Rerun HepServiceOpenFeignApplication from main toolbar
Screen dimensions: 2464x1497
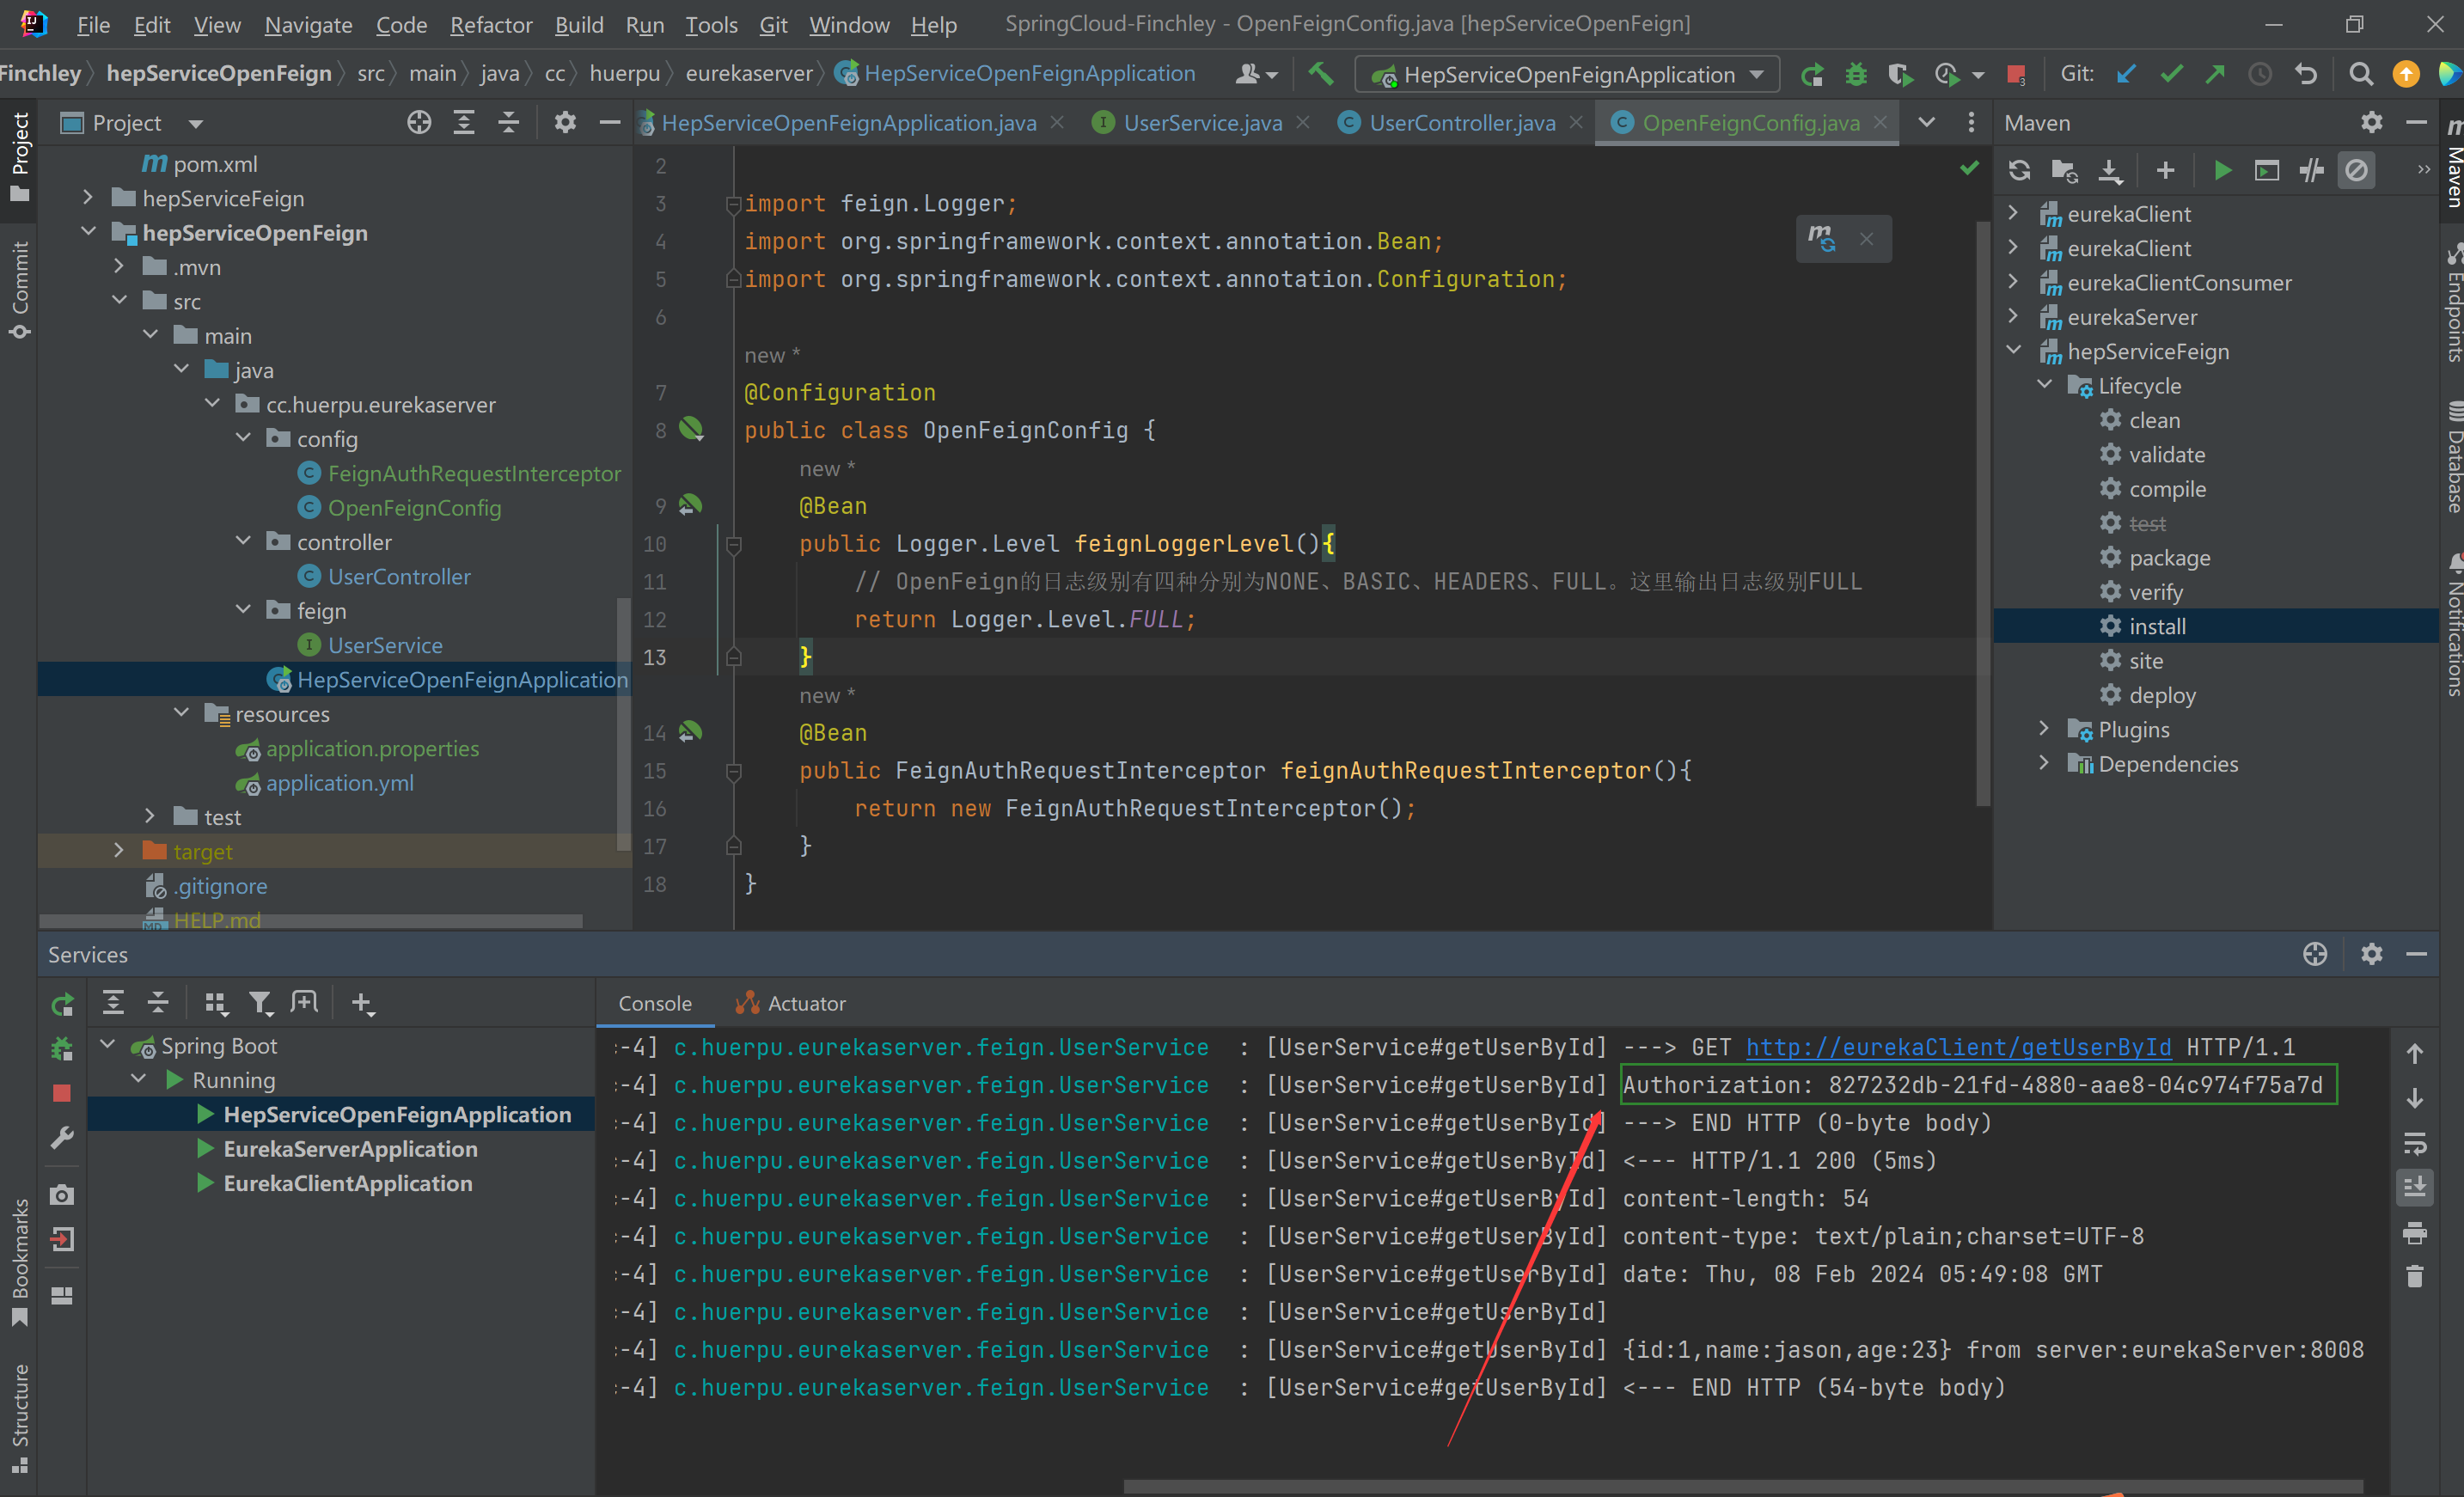1811,74
